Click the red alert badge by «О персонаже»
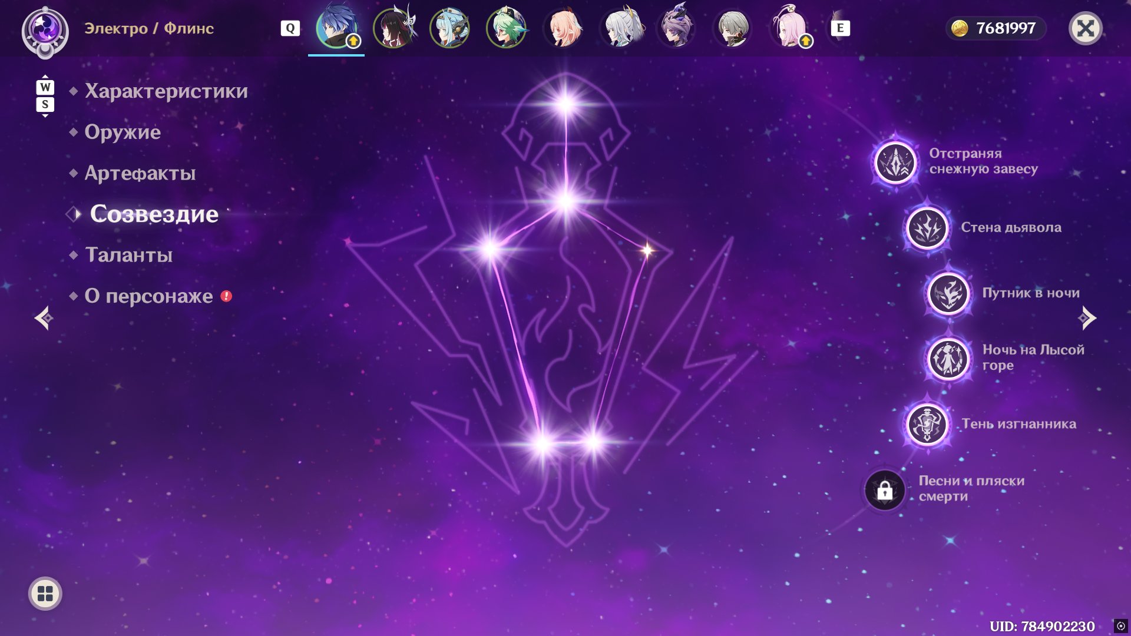The height and width of the screenshot is (636, 1131). coord(226,296)
